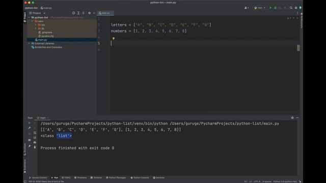Viewport: 326px width, 183px height.
Task: Click restore layout icon in Run panel
Action: pyautogui.click(x=30, y=140)
